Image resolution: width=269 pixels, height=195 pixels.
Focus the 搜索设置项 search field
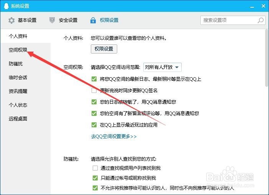click(x=233, y=20)
